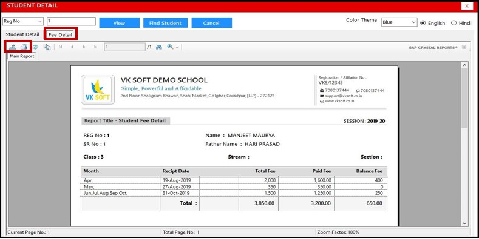Click the student name MANJEET MAURYA
The width and height of the screenshot is (479, 239).
pos(251,135)
